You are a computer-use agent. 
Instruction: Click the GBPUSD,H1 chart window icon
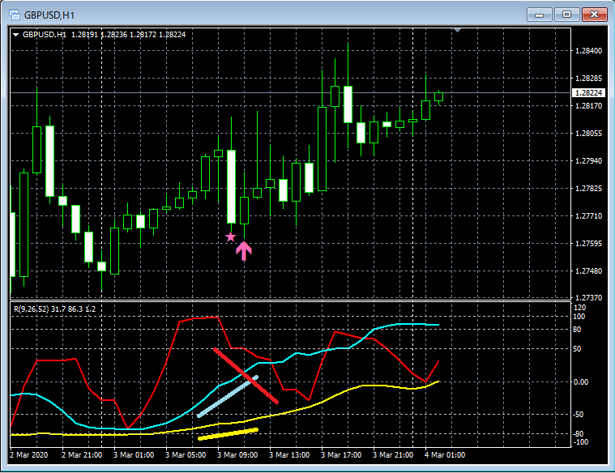point(15,15)
